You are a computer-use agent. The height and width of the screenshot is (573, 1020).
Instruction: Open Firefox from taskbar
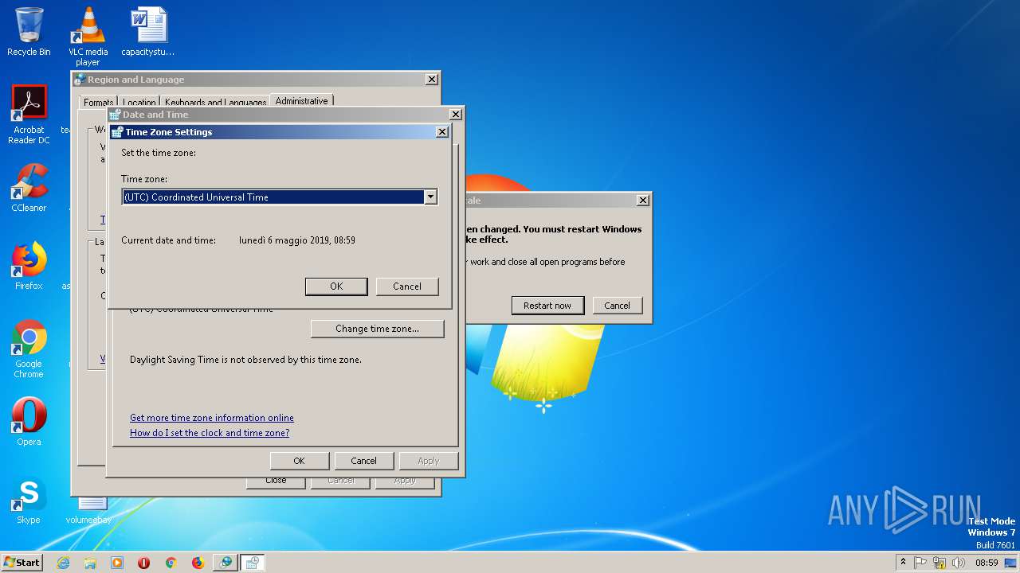[198, 563]
